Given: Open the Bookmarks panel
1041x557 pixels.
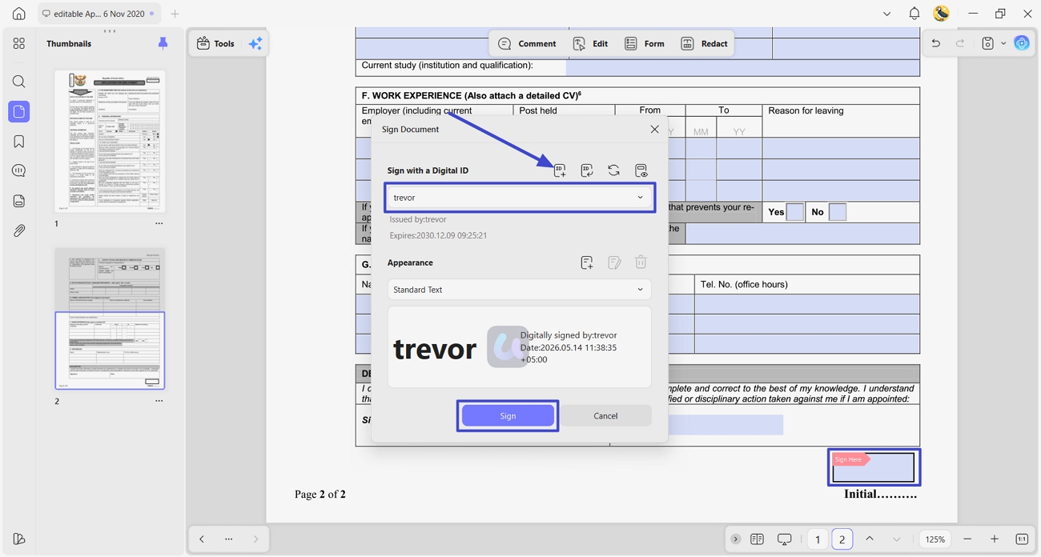Looking at the screenshot, I should pos(19,142).
